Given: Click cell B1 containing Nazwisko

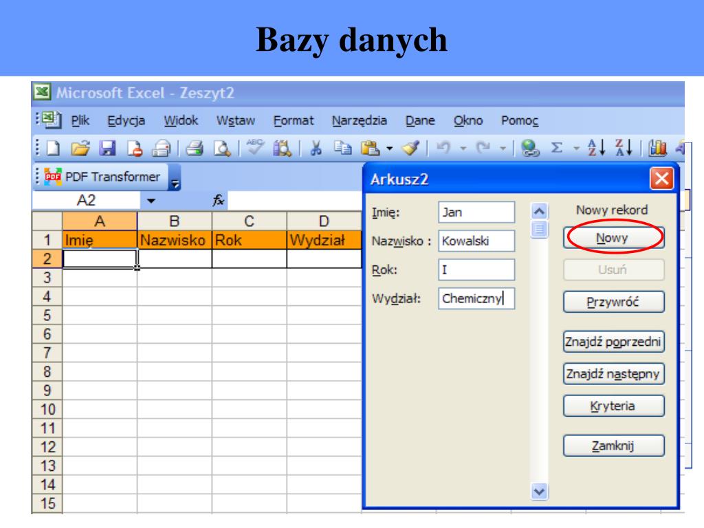Looking at the screenshot, I should pyautogui.click(x=174, y=240).
